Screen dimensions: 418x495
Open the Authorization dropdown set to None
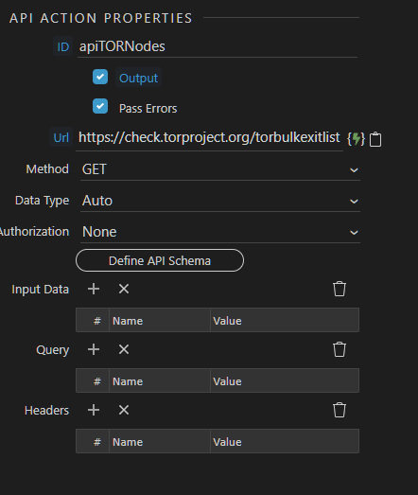tap(220, 232)
